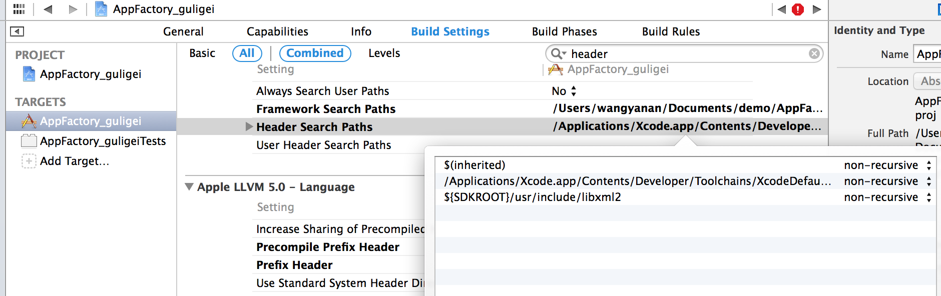Jump to the previous issue arrow
The width and height of the screenshot is (941, 296).
[782, 9]
